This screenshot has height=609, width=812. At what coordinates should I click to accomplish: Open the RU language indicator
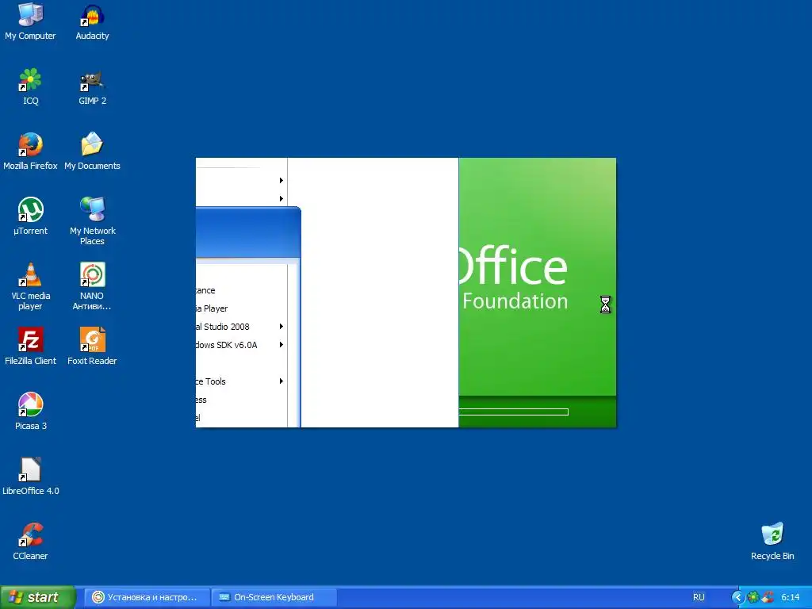point(699,597)
